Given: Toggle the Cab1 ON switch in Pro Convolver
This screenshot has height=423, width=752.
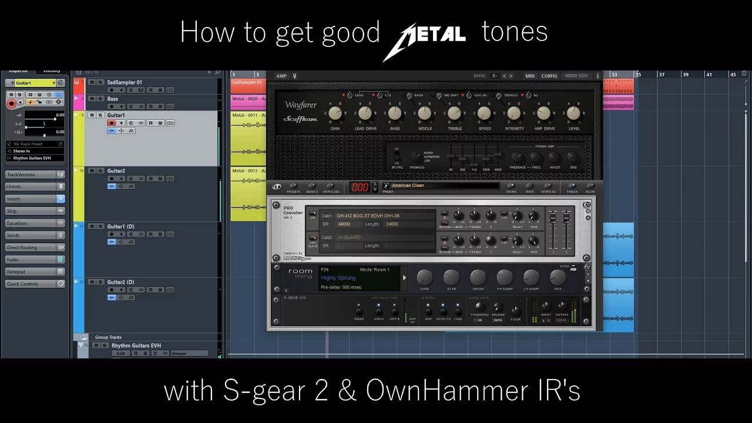Looking at the screenshot, I should [x=313, y=214].
